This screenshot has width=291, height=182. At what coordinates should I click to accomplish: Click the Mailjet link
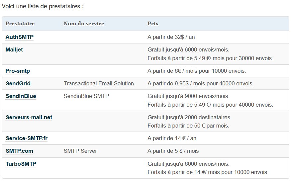pos(14,50)
